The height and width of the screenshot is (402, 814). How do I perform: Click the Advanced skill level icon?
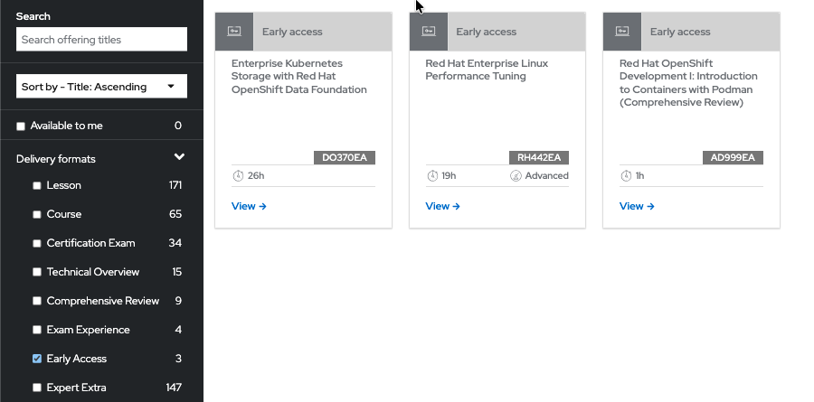point(516,175)
